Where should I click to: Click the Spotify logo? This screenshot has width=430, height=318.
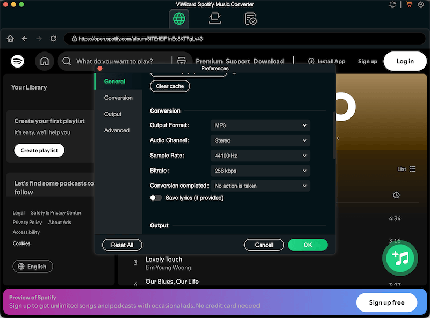[x=18, y=61]
